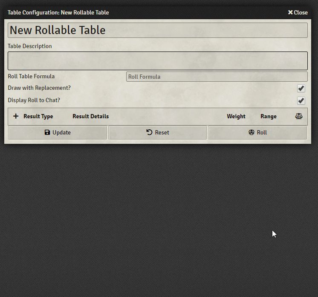Click the Roll Formula input field

[217, 77]
